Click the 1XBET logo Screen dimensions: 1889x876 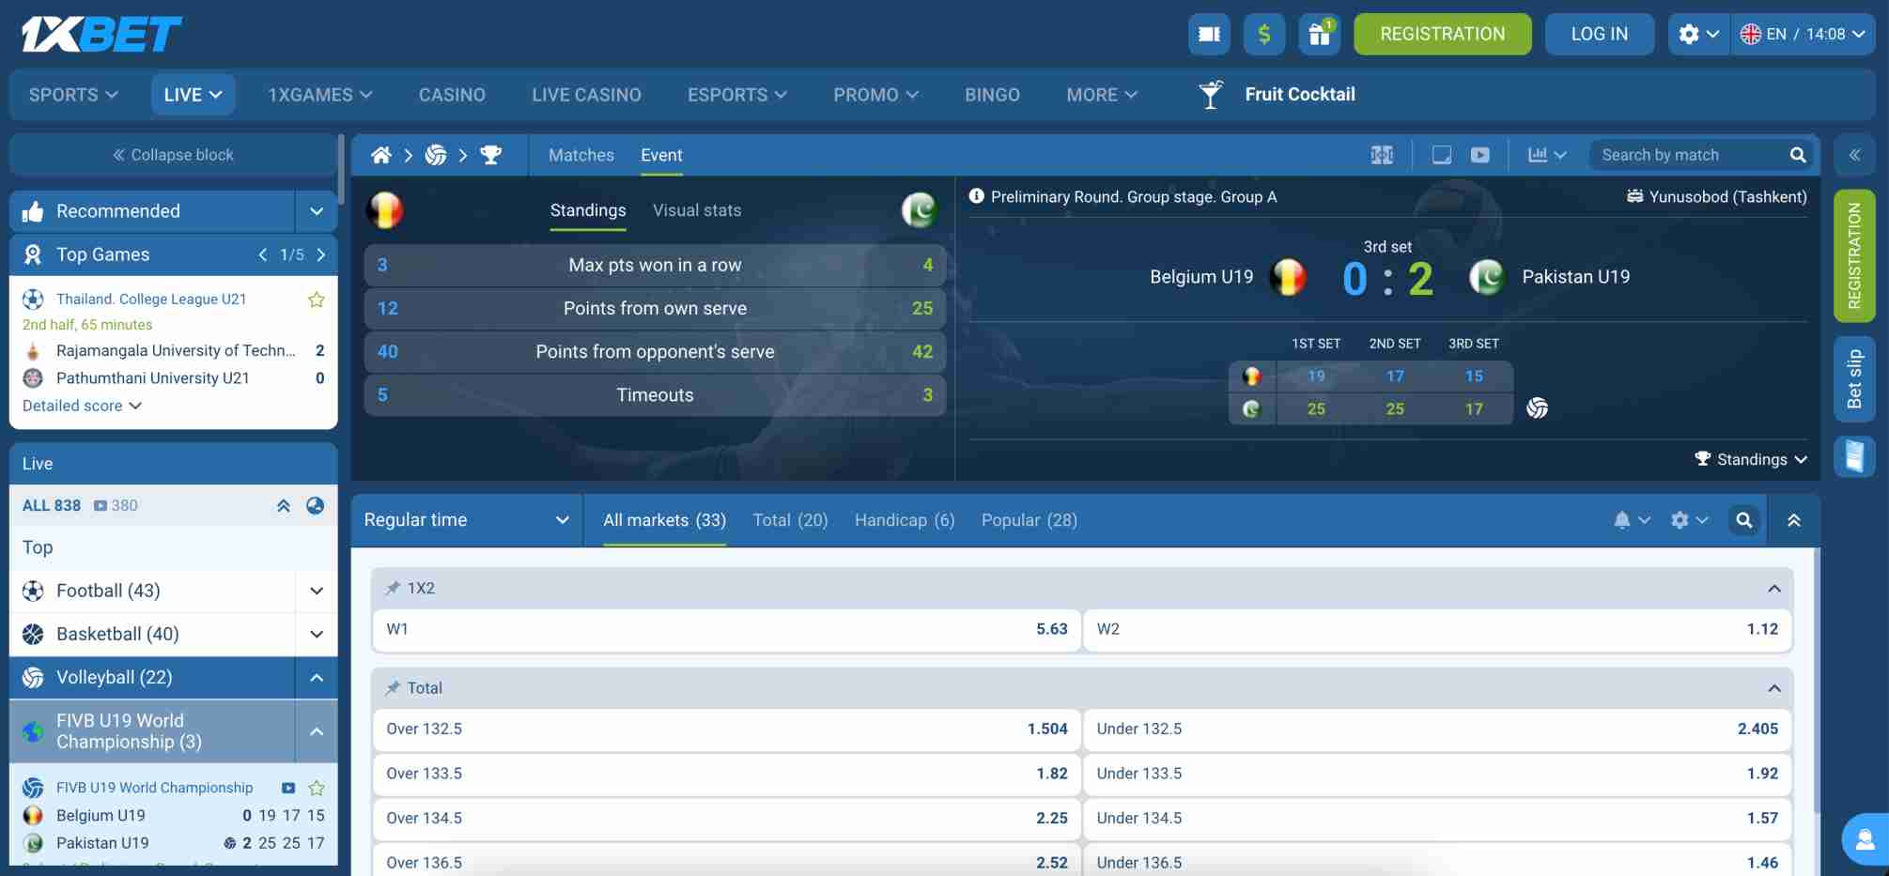[101, 35]
